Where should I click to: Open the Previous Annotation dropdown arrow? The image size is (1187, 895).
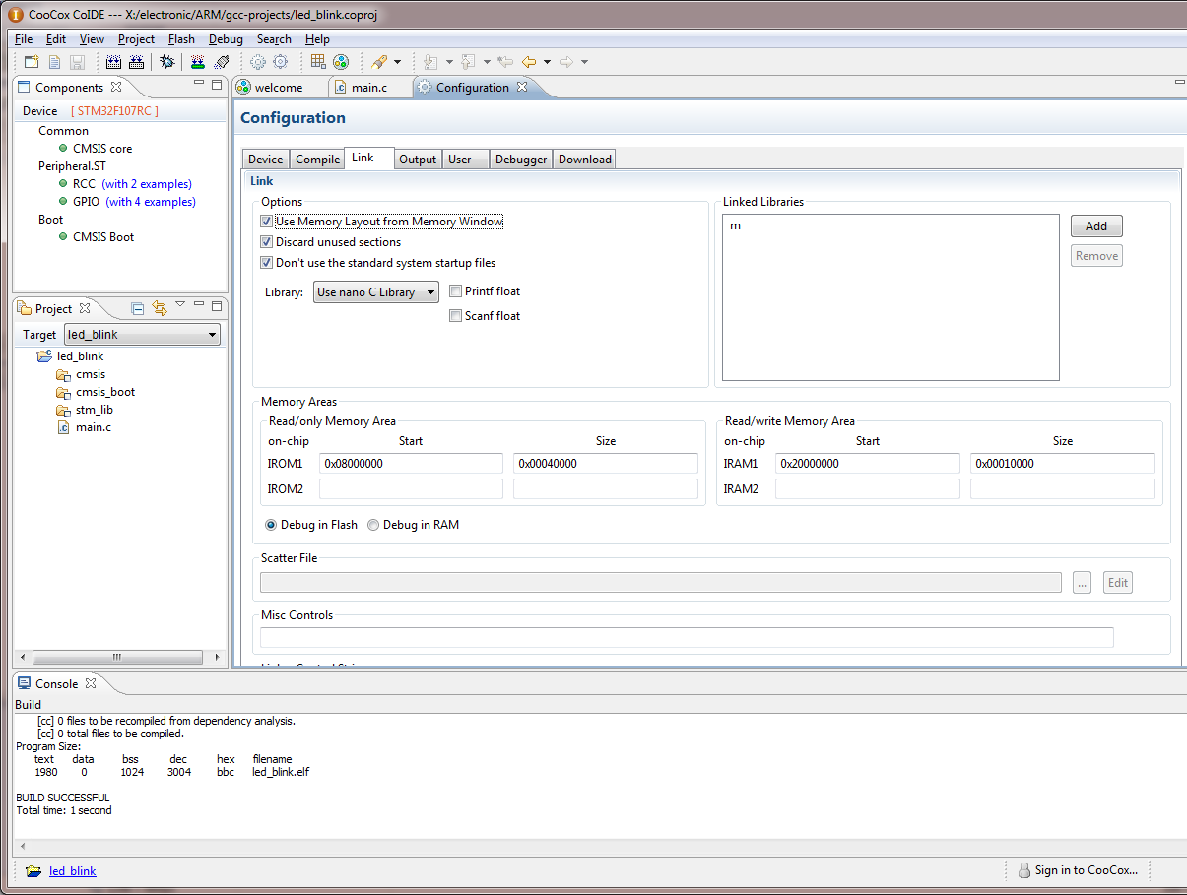pos(487,62)
